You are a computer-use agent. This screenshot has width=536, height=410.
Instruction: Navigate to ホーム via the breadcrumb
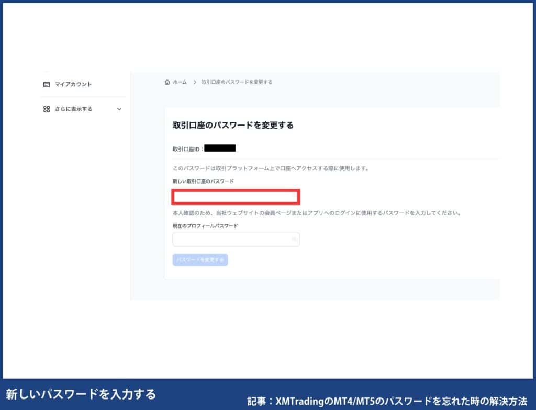point(180,82)
